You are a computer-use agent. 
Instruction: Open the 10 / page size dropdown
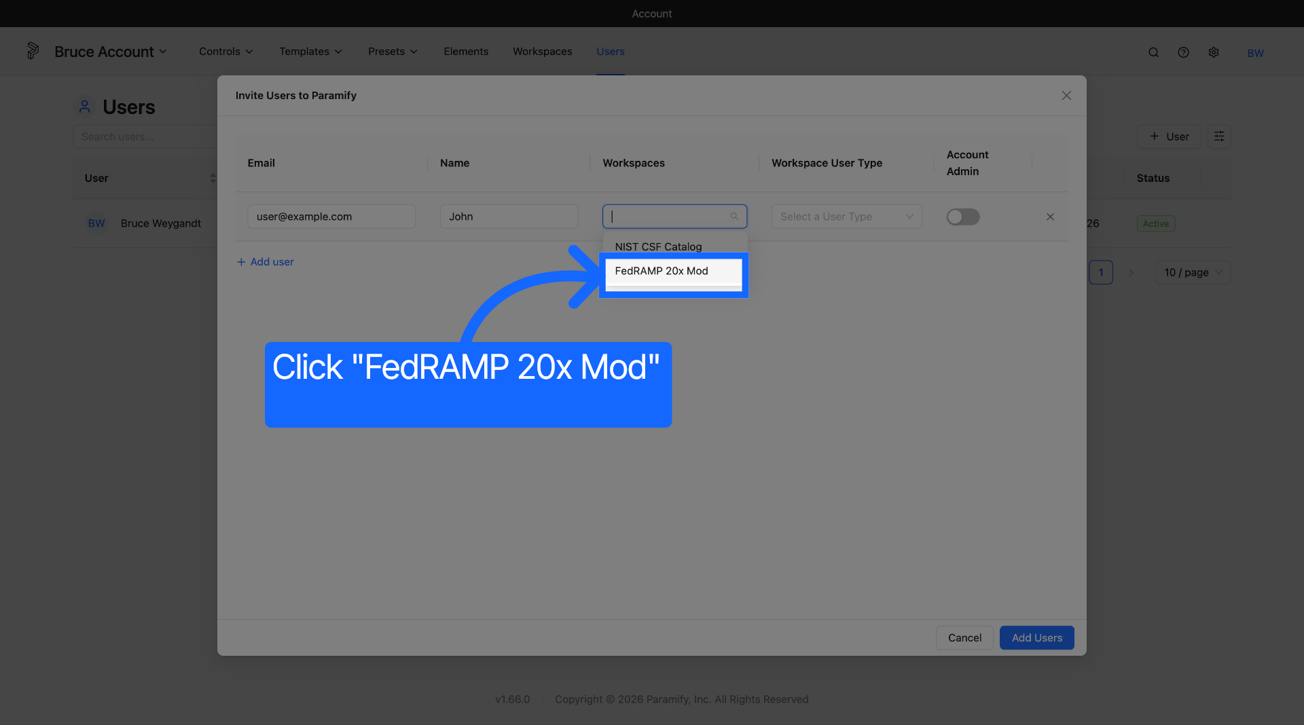coord(1193,272)
